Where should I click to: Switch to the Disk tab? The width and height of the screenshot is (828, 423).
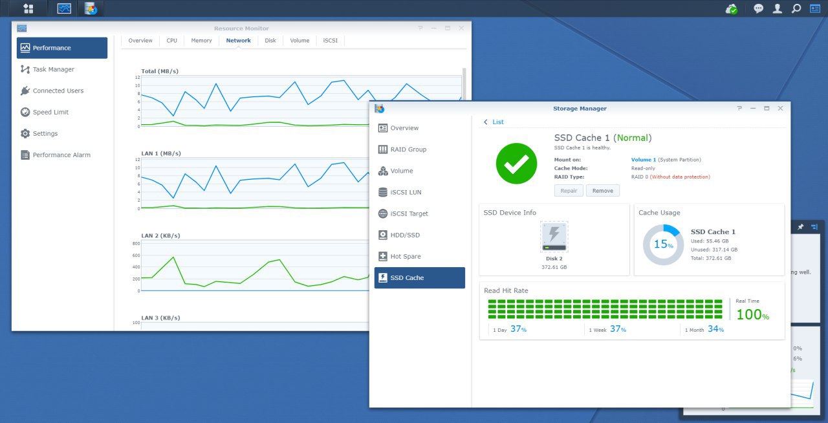pos(270,40)
